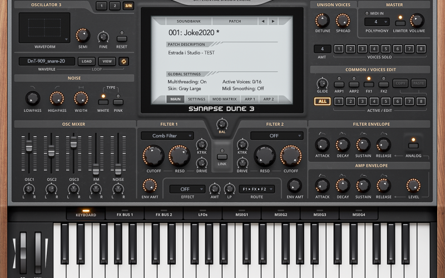This screenshot has width=445, height=278.
Task: Click the Filter Envelope SUSTAIN knob
Action: 363,145
